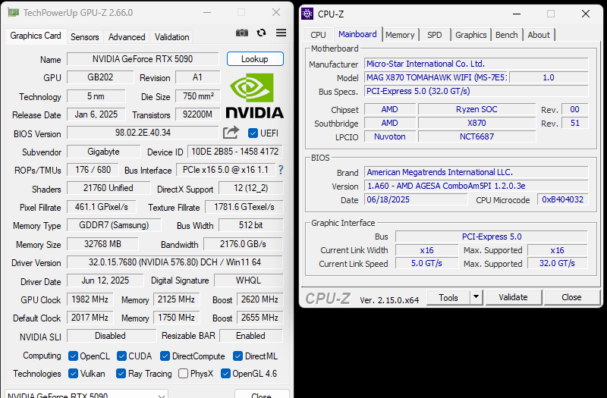Click the BIOS export share icon
607x398 pixels.
click(x=231, y=133)
